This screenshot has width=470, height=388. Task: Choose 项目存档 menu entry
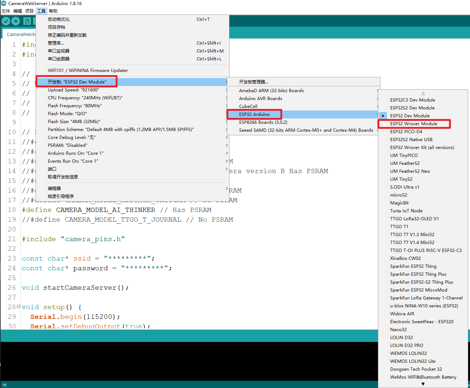point(132,27)
